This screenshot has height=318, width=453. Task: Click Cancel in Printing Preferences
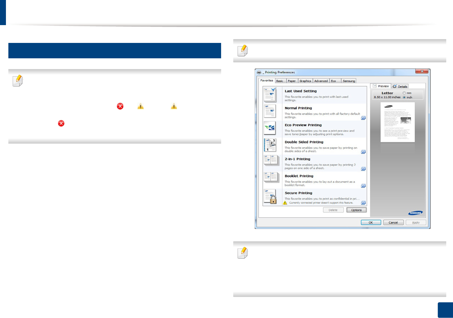click(393, 222)
